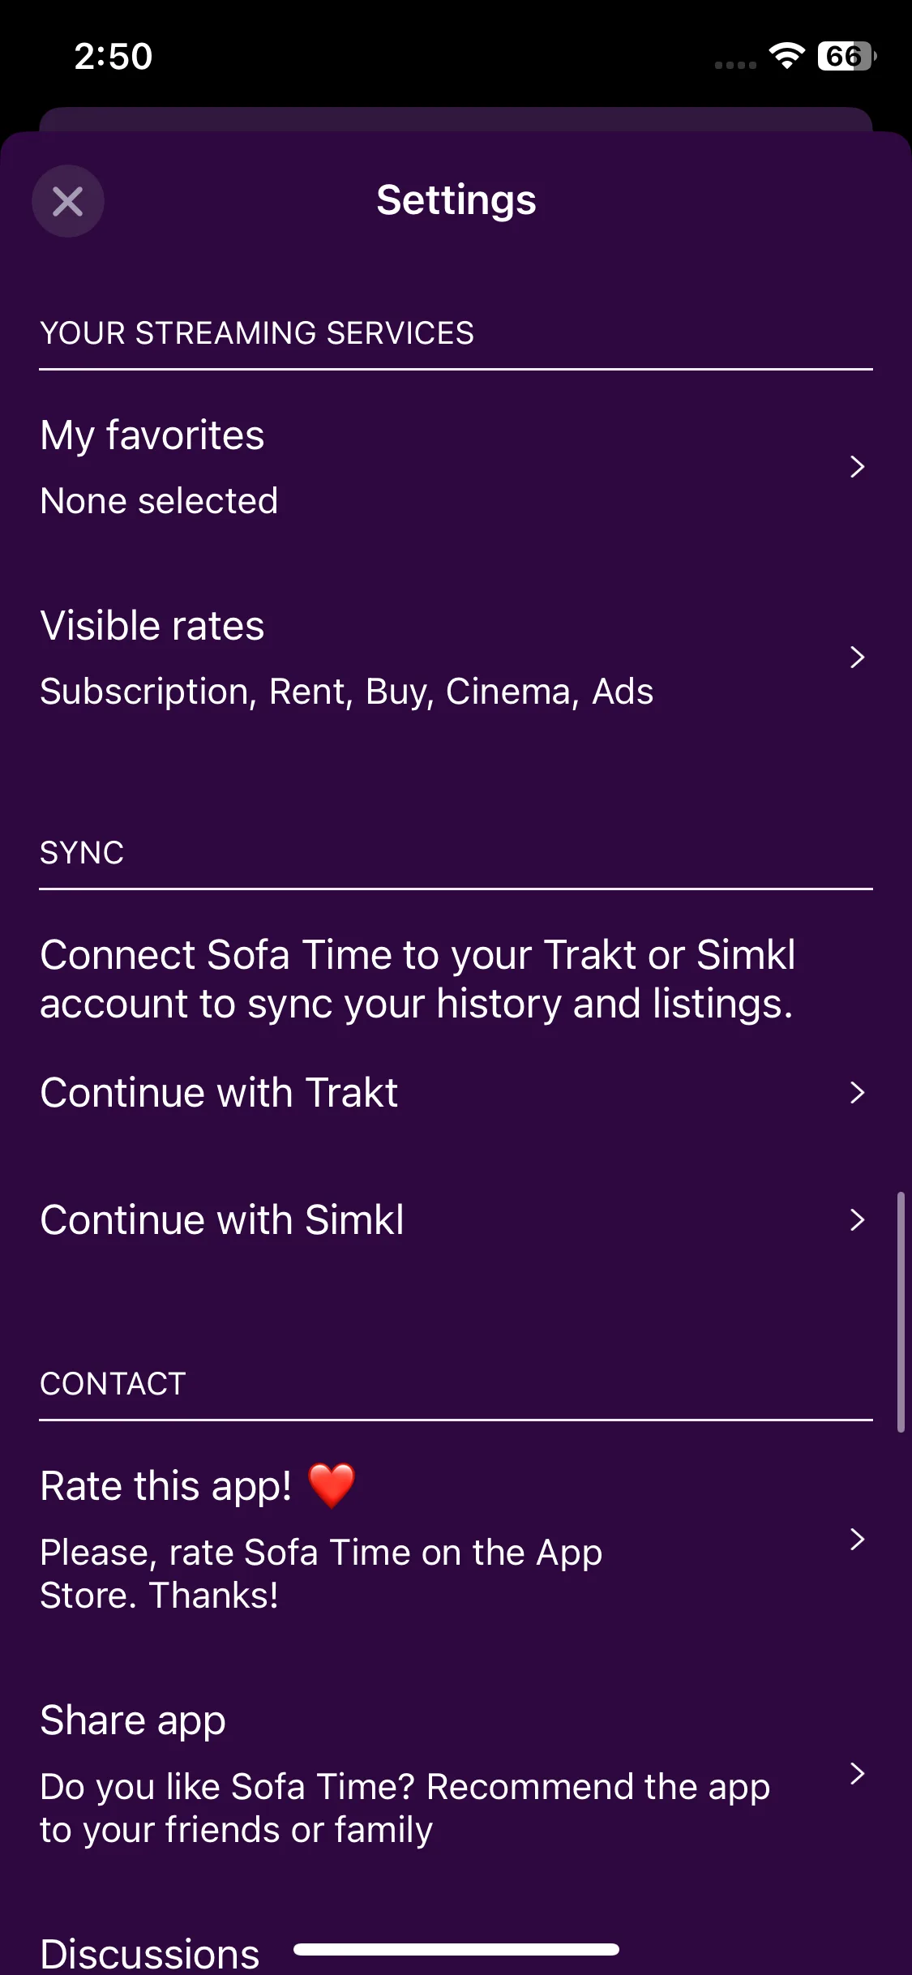Tap the home indicator bar

[x=456, y=1949]
